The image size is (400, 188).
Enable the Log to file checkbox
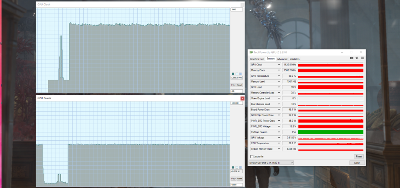tap(252, 157)
